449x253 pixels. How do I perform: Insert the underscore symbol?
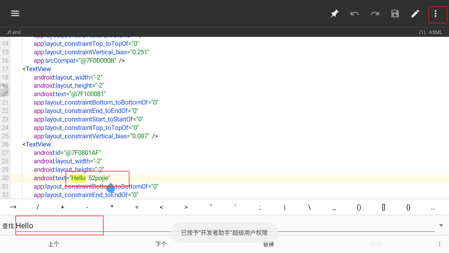pyautogui.click(x=334, y=209)
